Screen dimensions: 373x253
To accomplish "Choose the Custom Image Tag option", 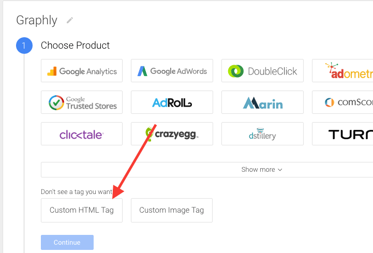I will 172,211.
